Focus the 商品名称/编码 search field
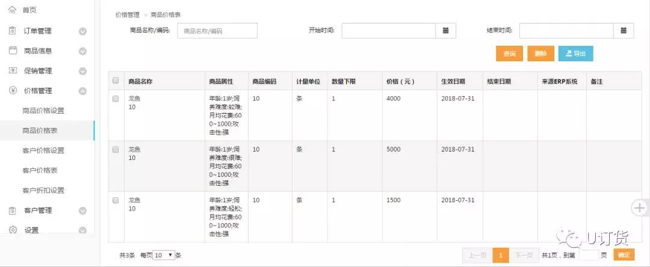This screenshot has height=267, width=650. point(217,31)
